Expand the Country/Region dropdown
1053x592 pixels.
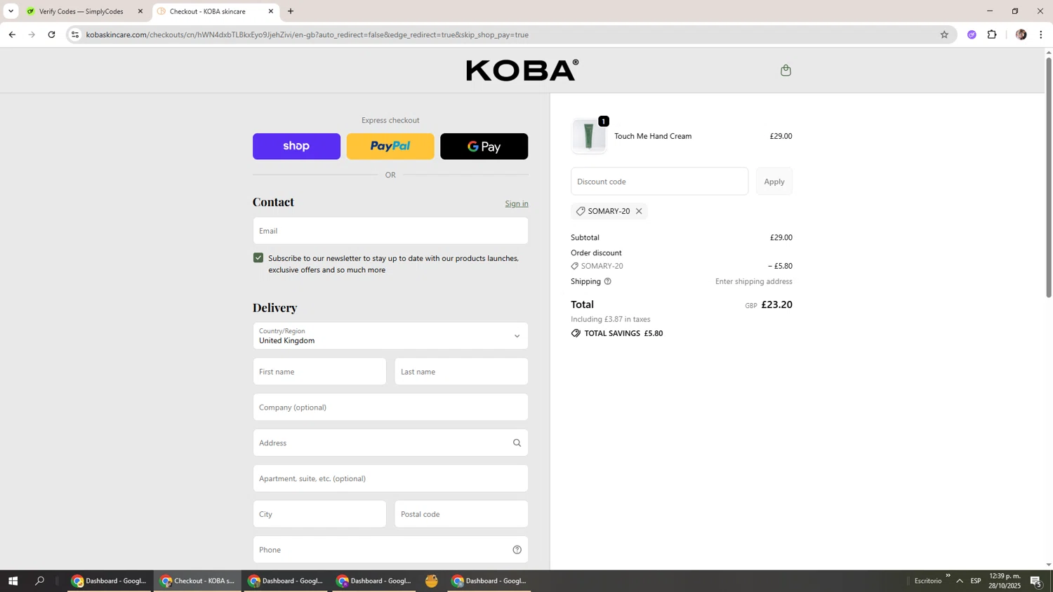click(x=390, y=336)
